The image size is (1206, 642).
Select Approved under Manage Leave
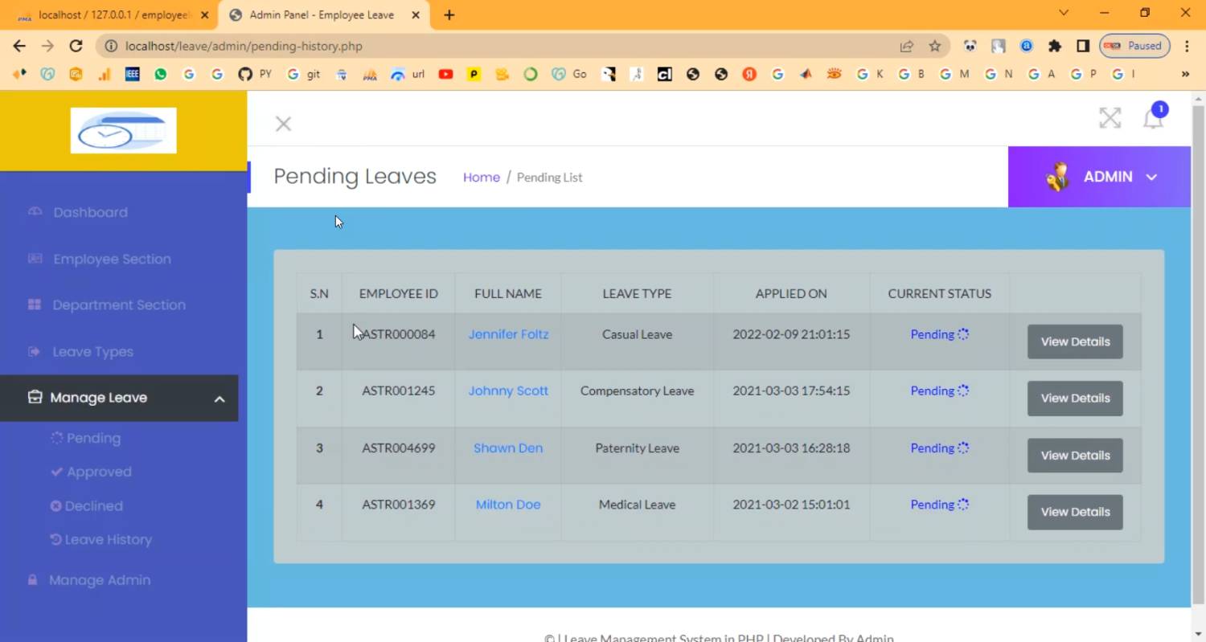[99, 472]
